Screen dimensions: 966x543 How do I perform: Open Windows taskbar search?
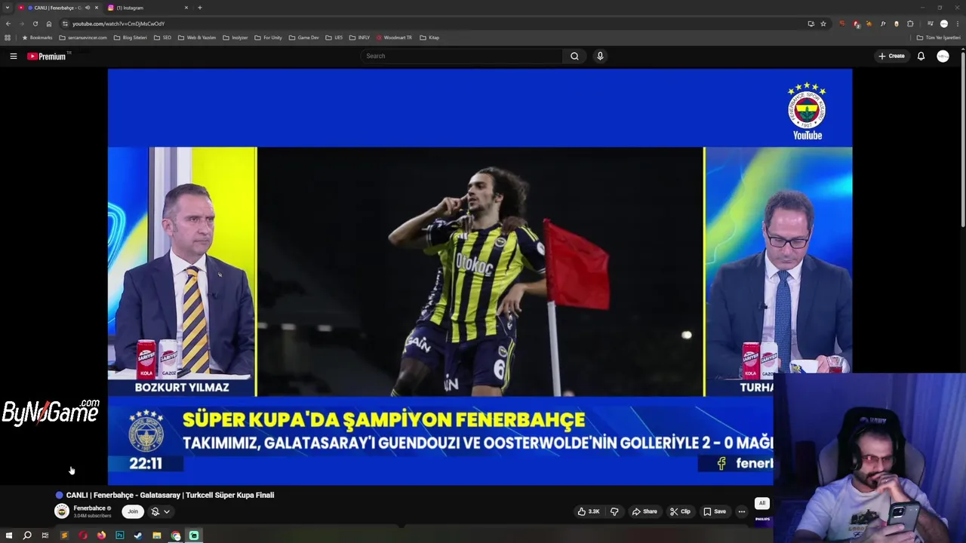(27, 535)
